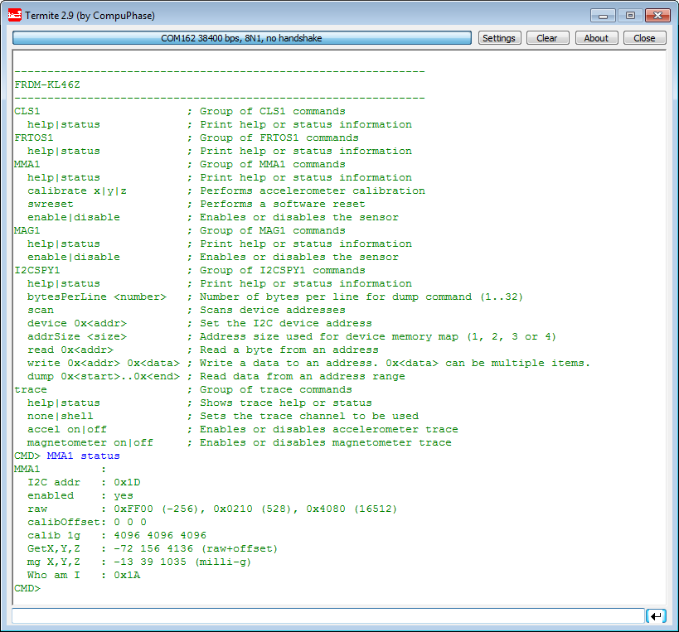
Task: Open the About dialog
Action: pyautogui.click(x=596, y=37)
